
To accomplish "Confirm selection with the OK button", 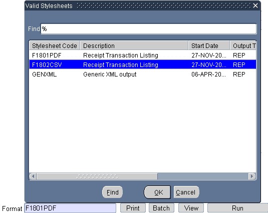I will pyautogui.click(x=158, y=192).
